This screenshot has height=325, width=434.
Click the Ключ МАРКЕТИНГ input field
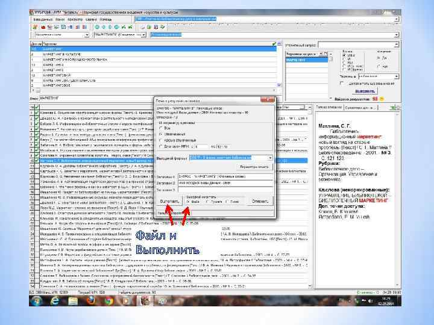[x=95, y=98]
